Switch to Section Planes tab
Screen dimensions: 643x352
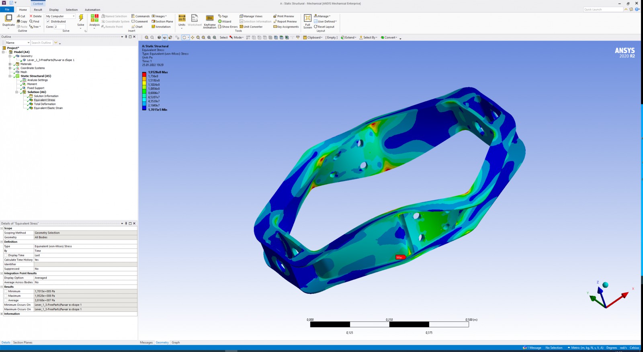[23, 342]
